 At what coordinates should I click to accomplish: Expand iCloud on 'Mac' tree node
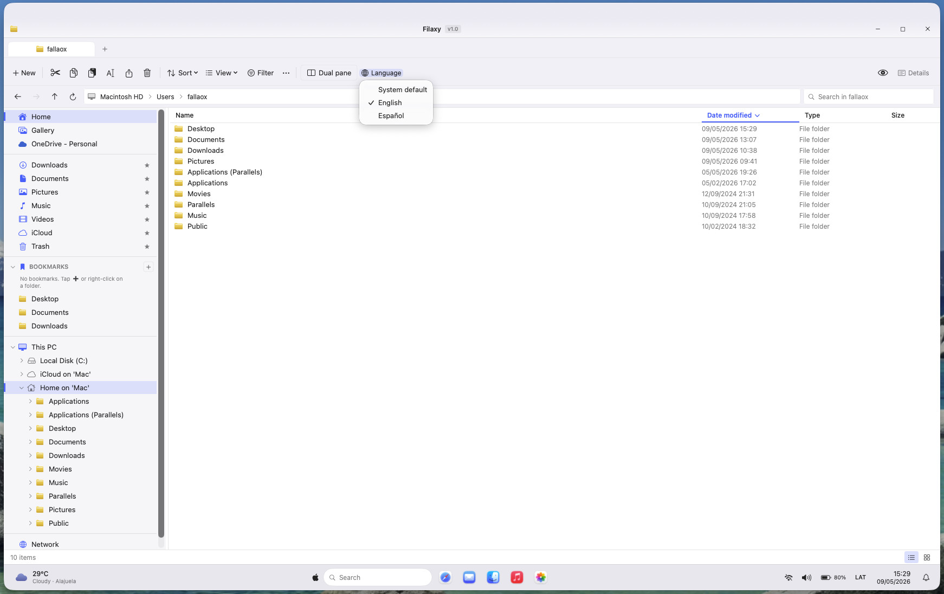(22, 374)
